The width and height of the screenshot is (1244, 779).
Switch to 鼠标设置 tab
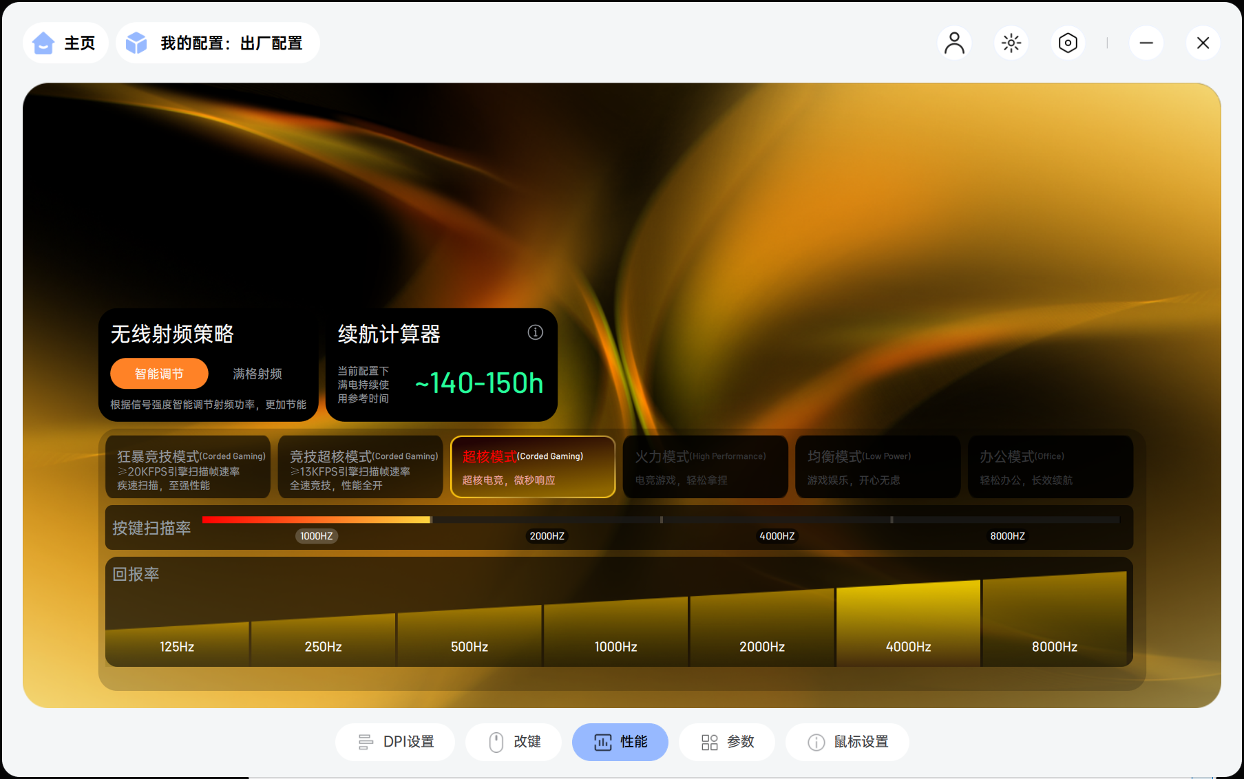tap(847, 742)
